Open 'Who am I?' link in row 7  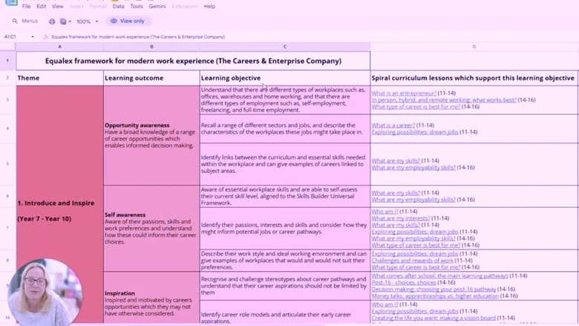385,212
